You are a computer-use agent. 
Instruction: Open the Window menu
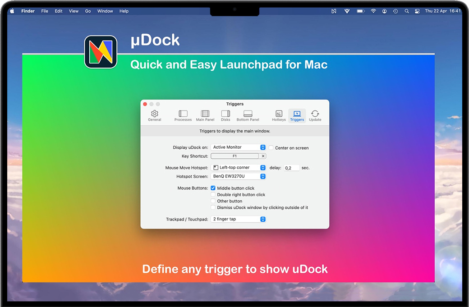point(105,11)
